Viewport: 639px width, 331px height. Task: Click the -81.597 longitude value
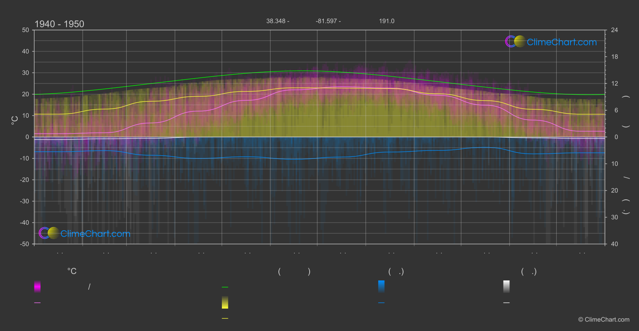pos(328,21)
